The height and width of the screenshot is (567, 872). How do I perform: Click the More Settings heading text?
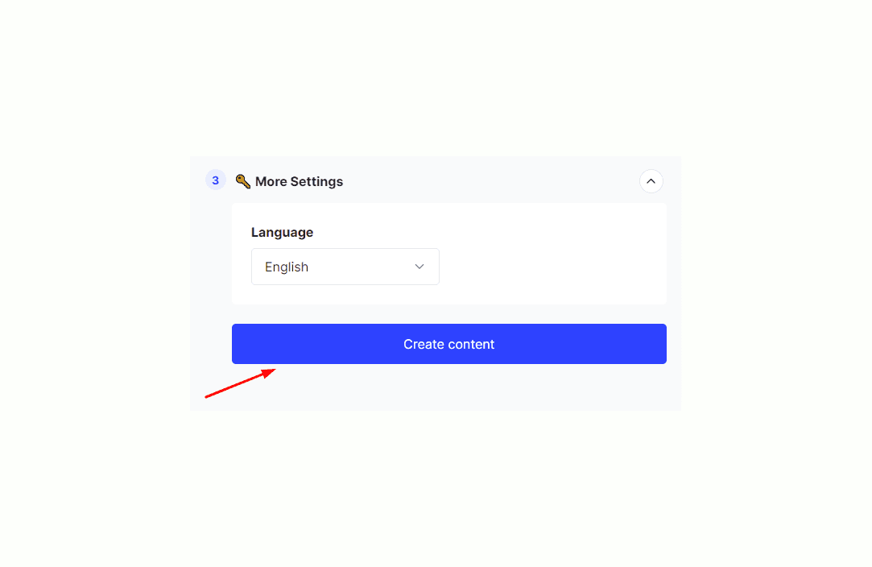tap(299, 181)
